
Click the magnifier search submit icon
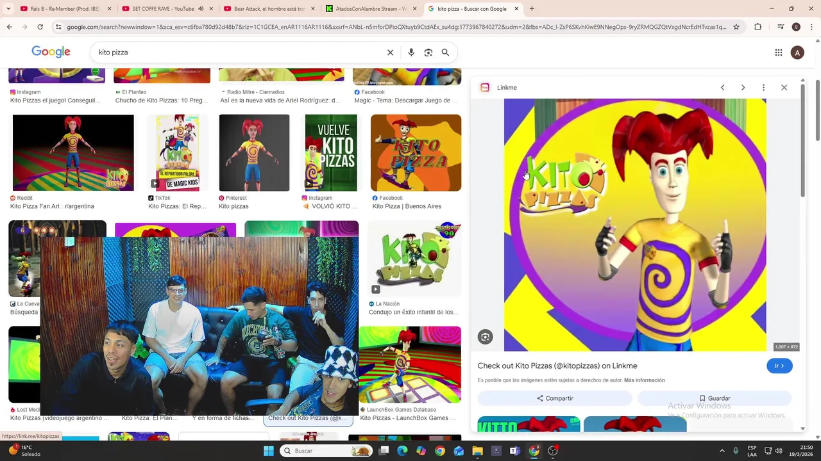445,53
